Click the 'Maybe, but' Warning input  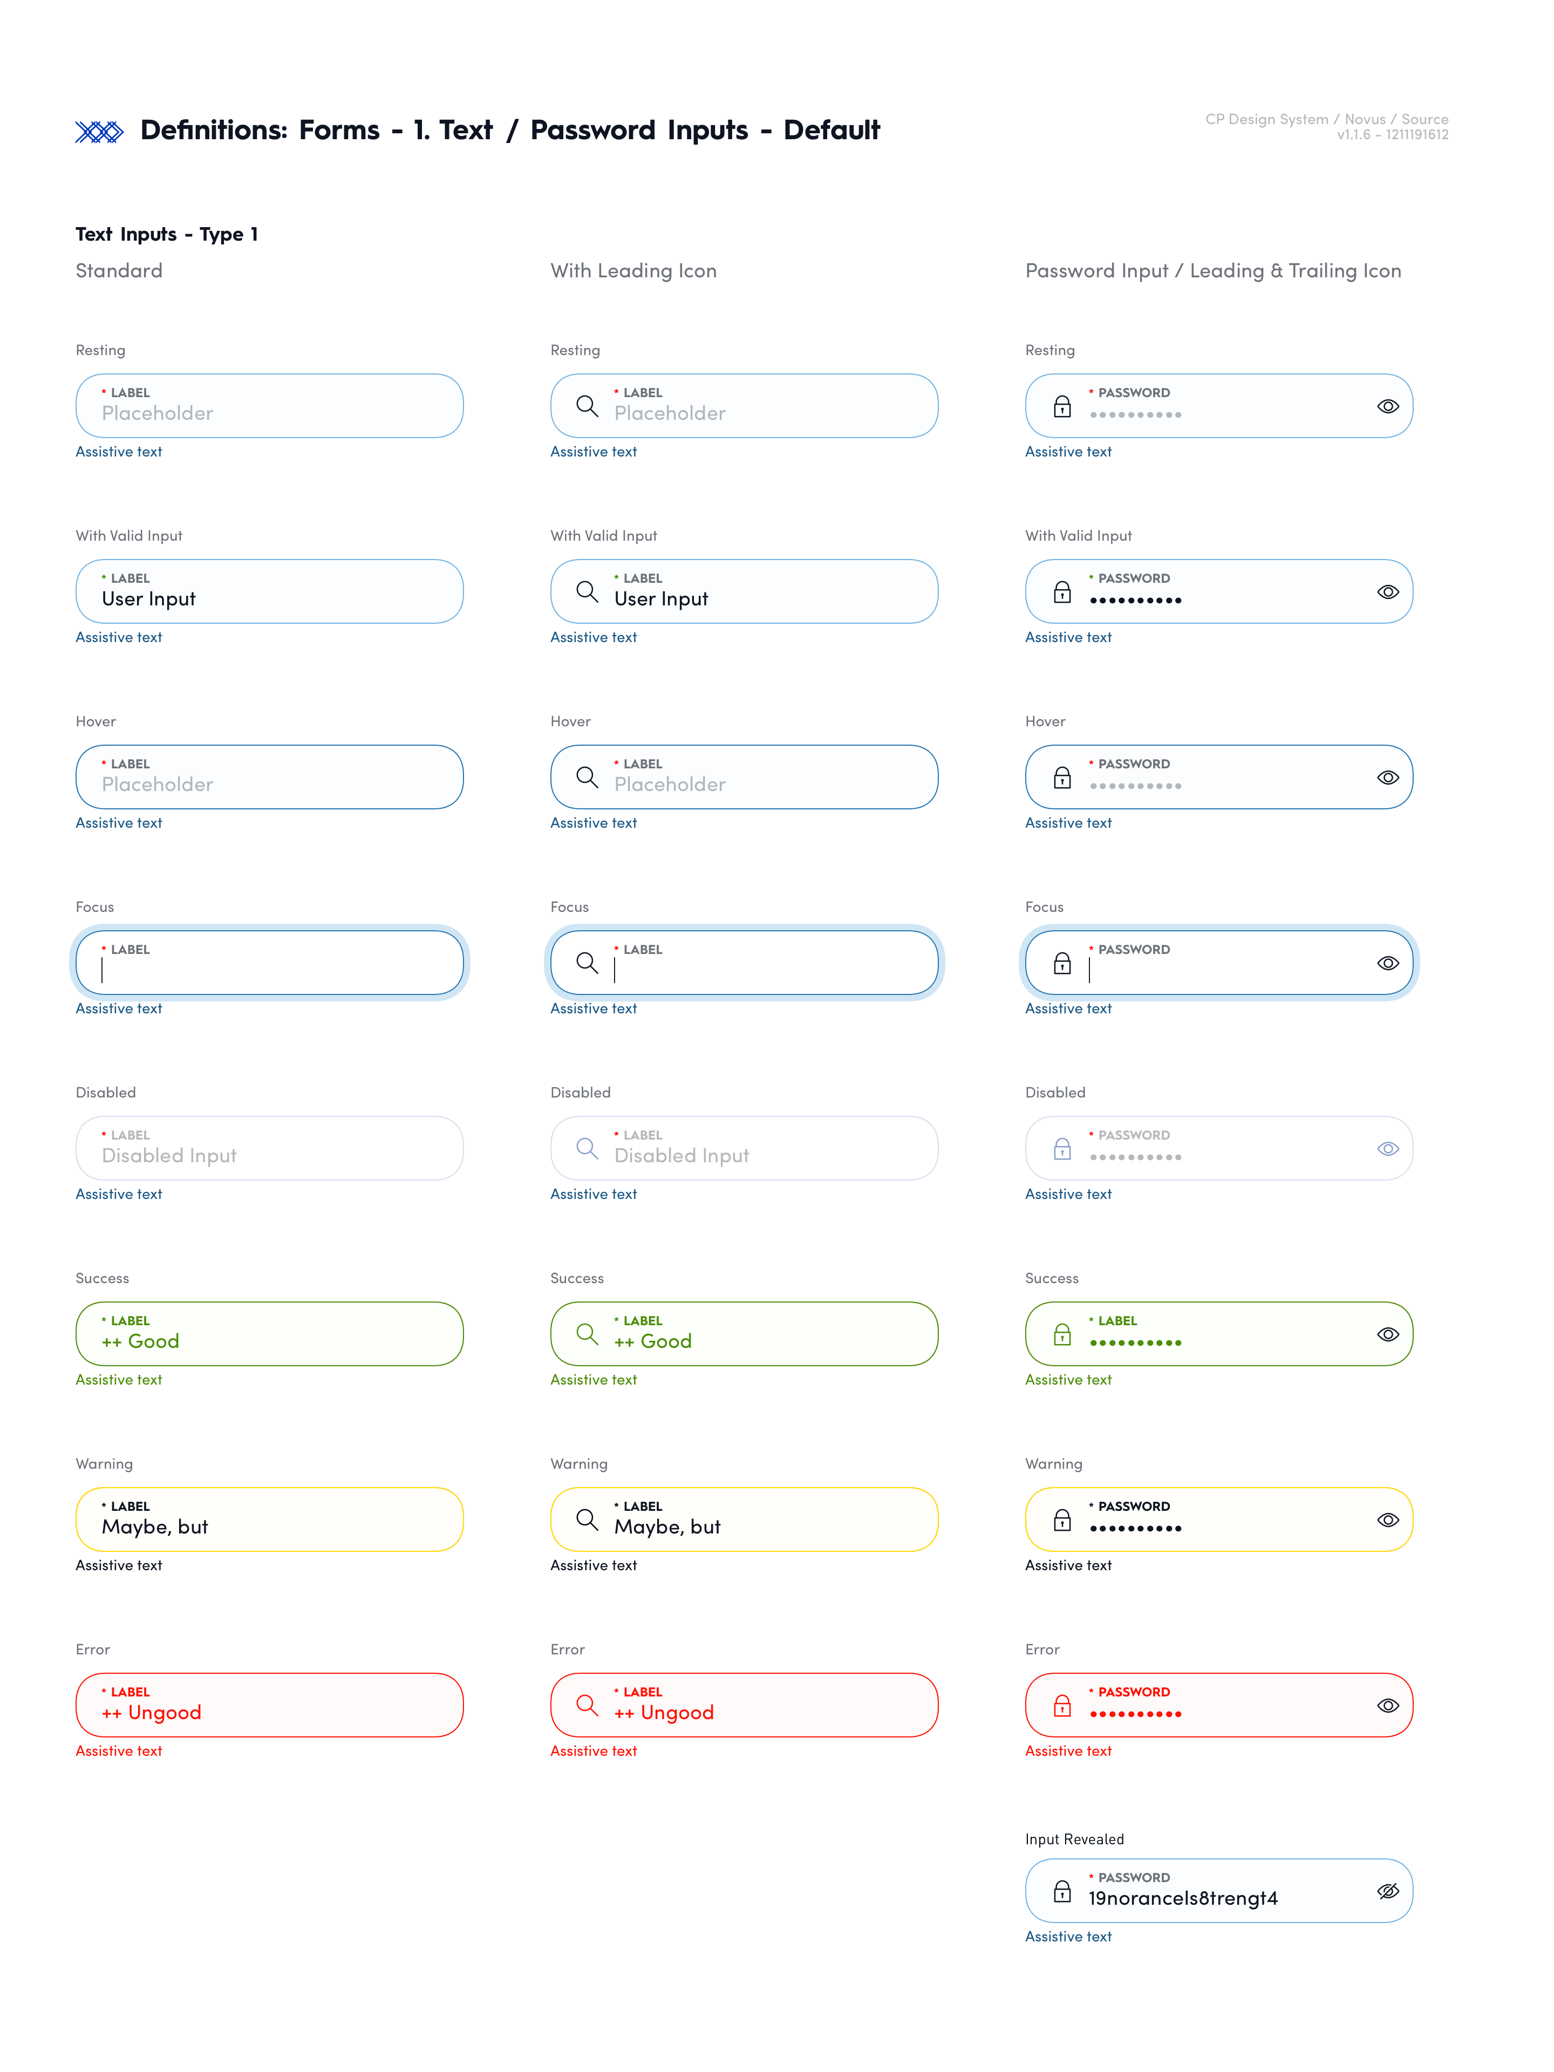point(269,1519)
